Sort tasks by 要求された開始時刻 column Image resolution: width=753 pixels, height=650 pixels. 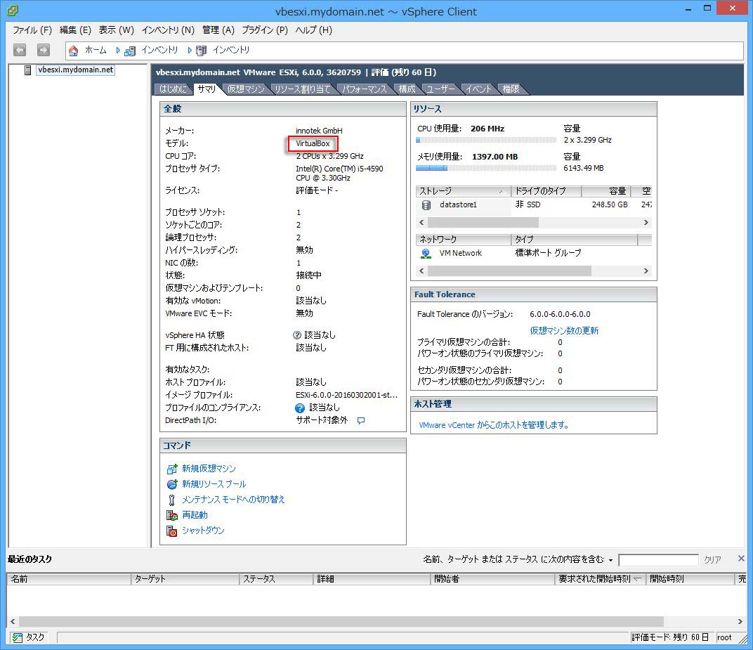coord(600,579)
